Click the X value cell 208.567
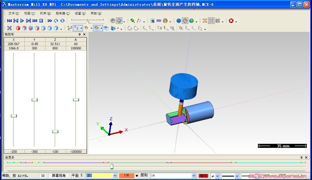Screen dimensions: 312x180 click(14, 44)
